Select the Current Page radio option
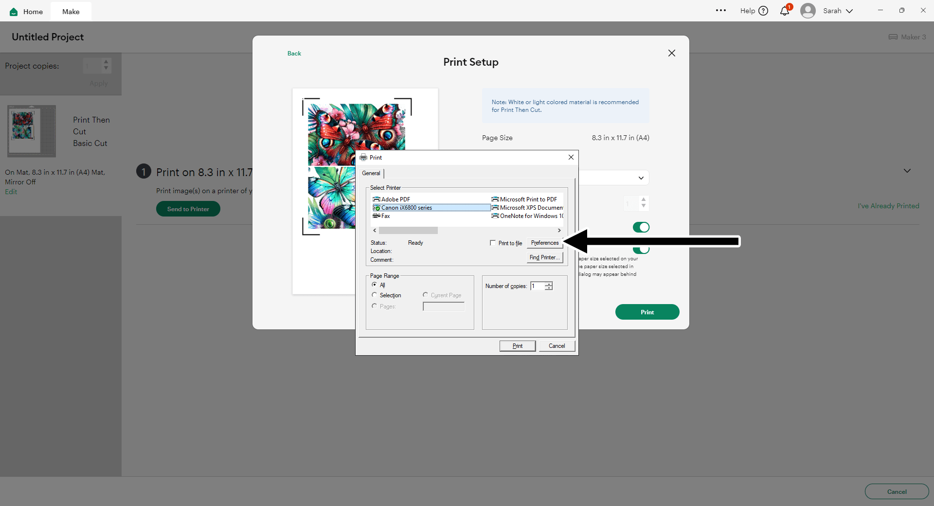 point(425,295)
